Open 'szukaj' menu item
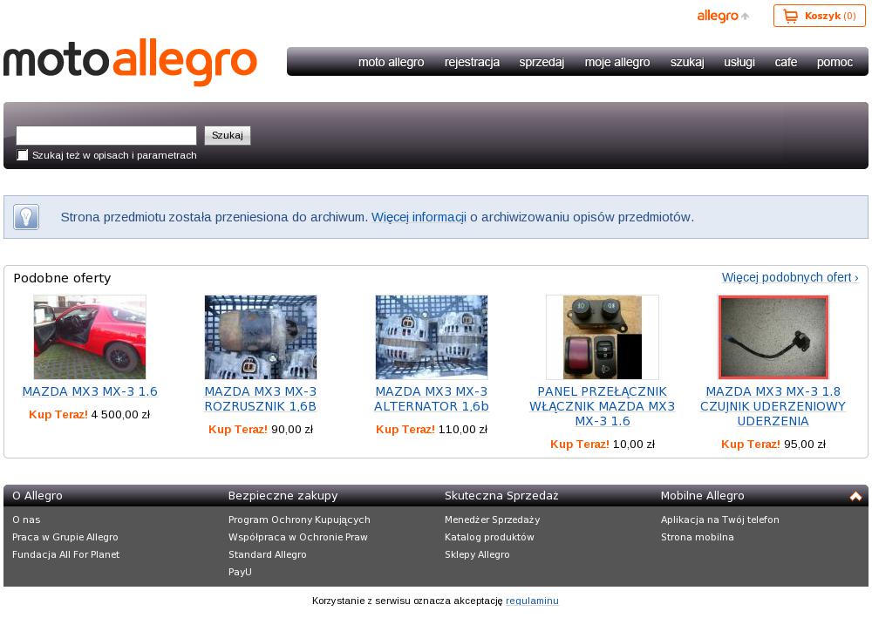 tap(687, 62)
